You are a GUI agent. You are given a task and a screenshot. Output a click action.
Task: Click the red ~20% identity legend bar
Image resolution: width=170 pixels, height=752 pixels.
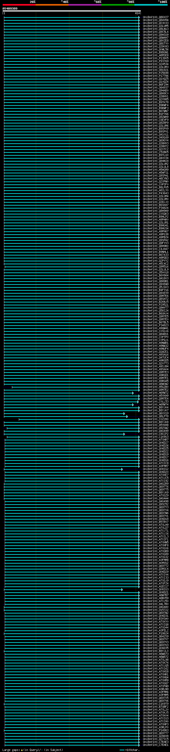click(x=19, y=5)
